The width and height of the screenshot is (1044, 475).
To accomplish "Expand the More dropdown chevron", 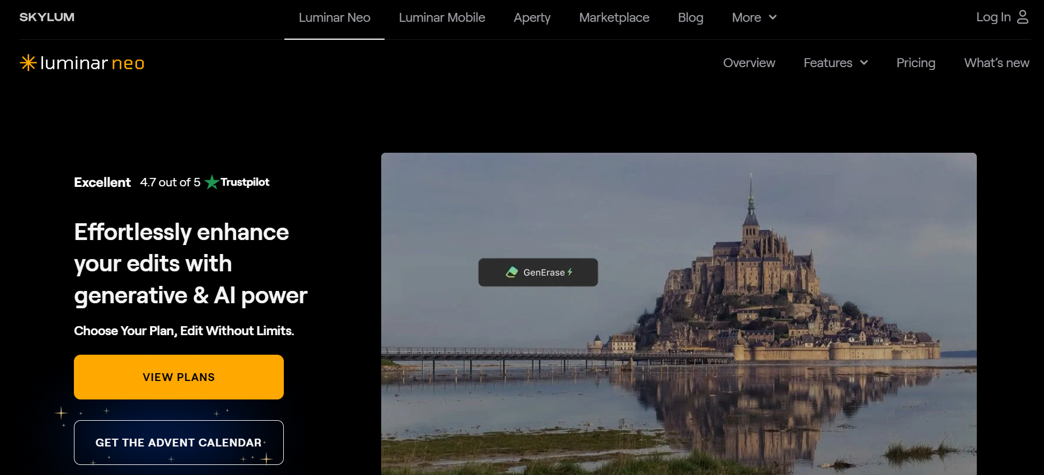I will (x=773, y=17).
